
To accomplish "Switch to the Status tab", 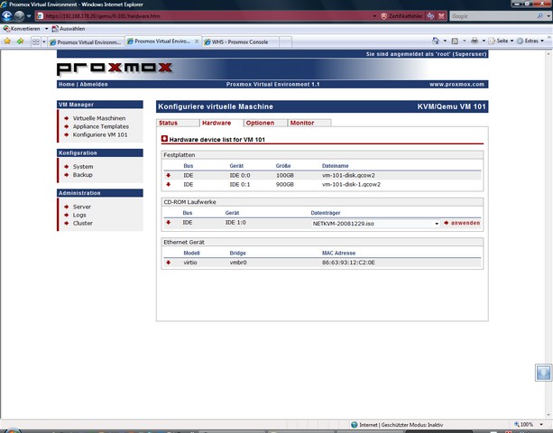I will 178,123.
